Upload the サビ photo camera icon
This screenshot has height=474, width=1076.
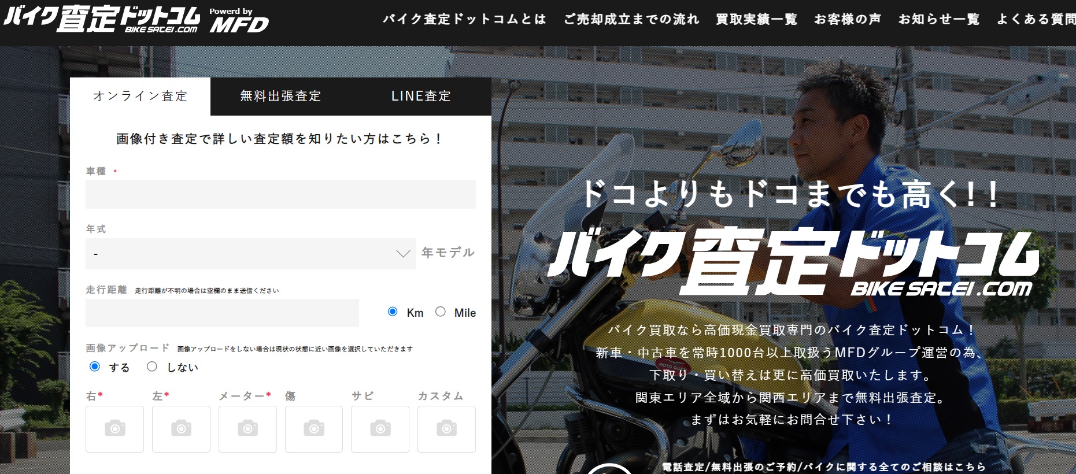380,429
